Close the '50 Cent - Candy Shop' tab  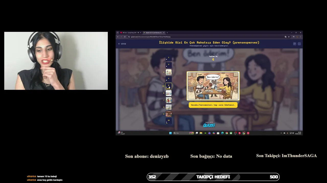141,33
